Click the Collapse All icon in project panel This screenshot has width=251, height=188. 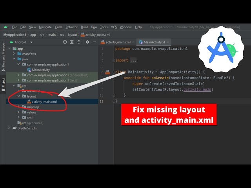(x=79, y=42)
